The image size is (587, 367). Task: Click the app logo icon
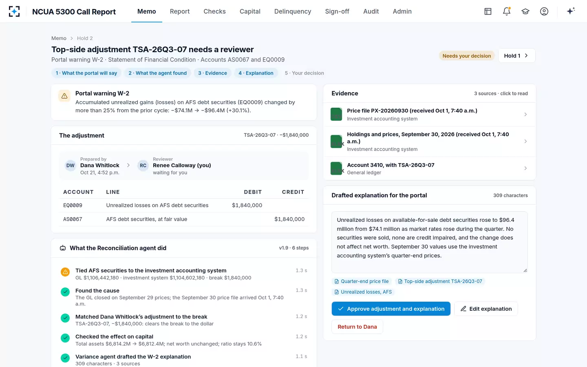click(x=14, y=11)
